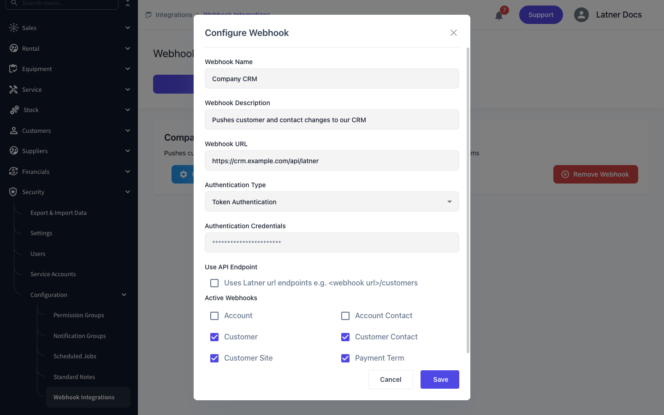The width and height of the screenshot is (664, 415).
Task: Collapse the Security menu chevron
Action: [x=128, y=192]
